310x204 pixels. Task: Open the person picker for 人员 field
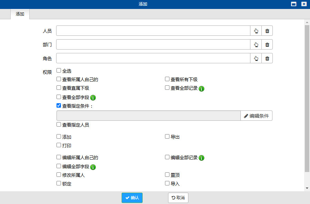point(256,31)
